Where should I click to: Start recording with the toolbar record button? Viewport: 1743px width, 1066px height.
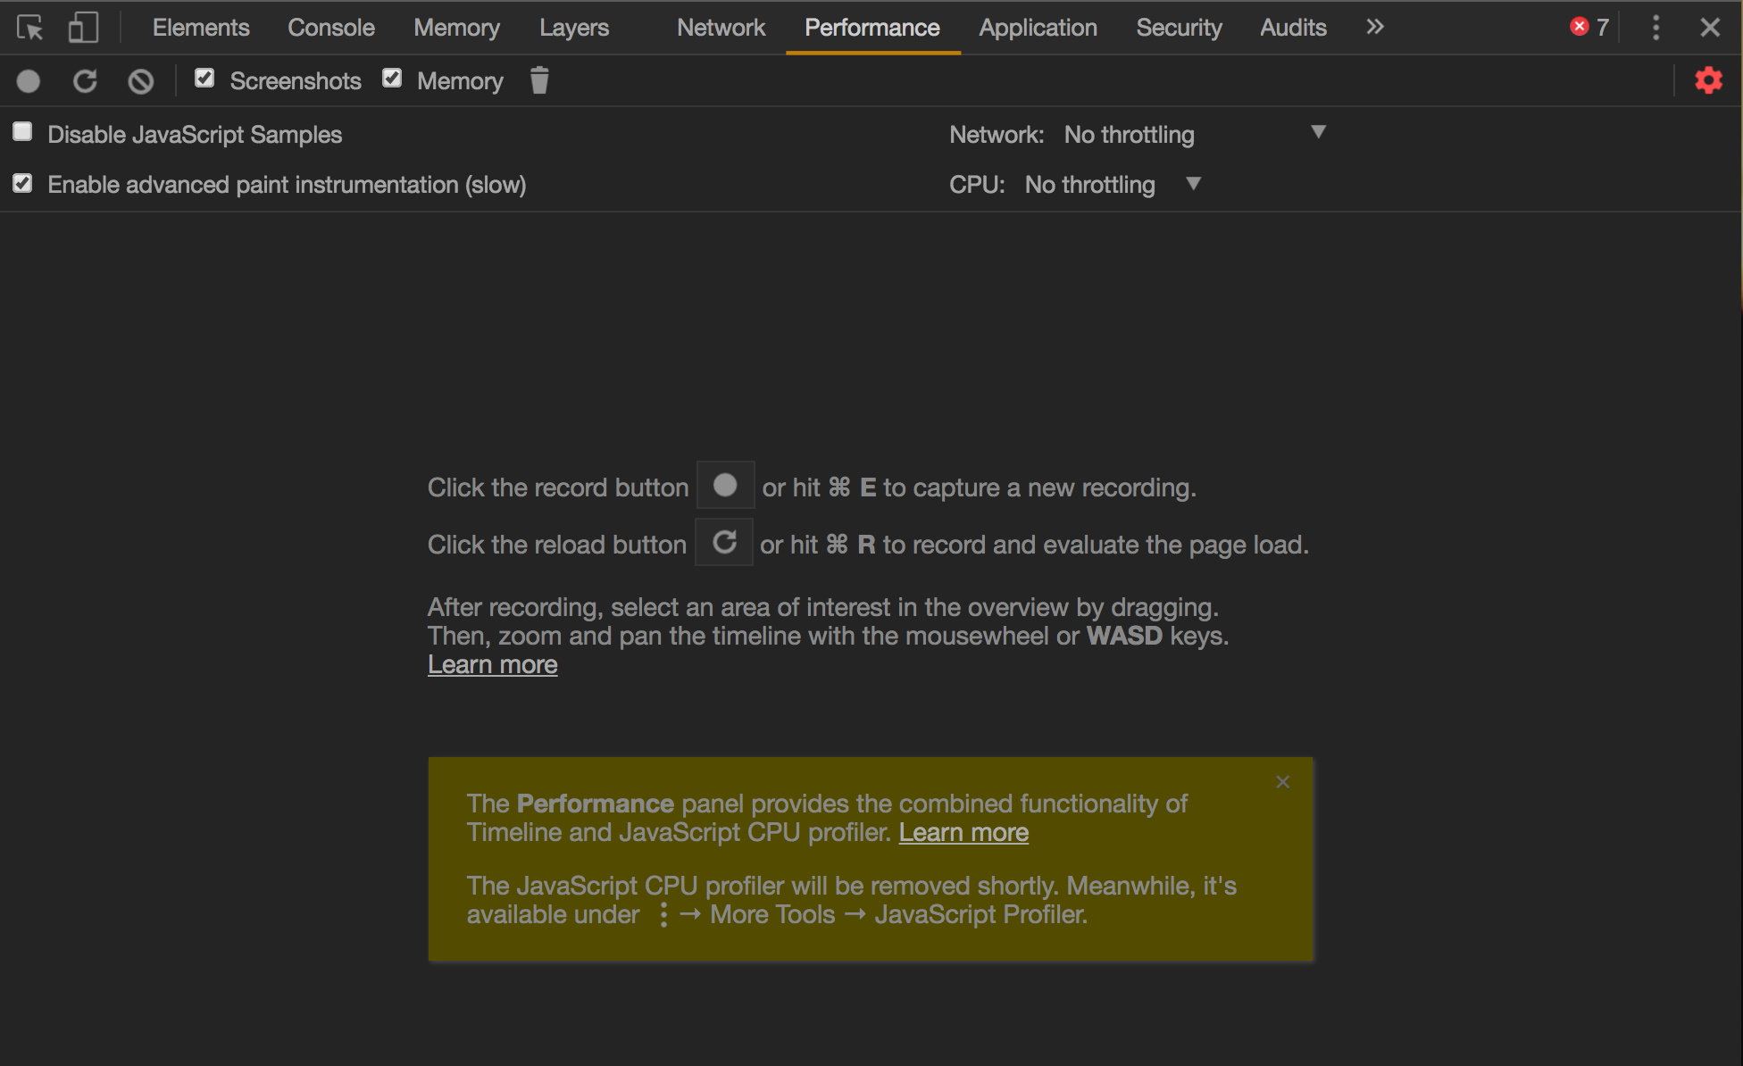(x=29, y=81)
